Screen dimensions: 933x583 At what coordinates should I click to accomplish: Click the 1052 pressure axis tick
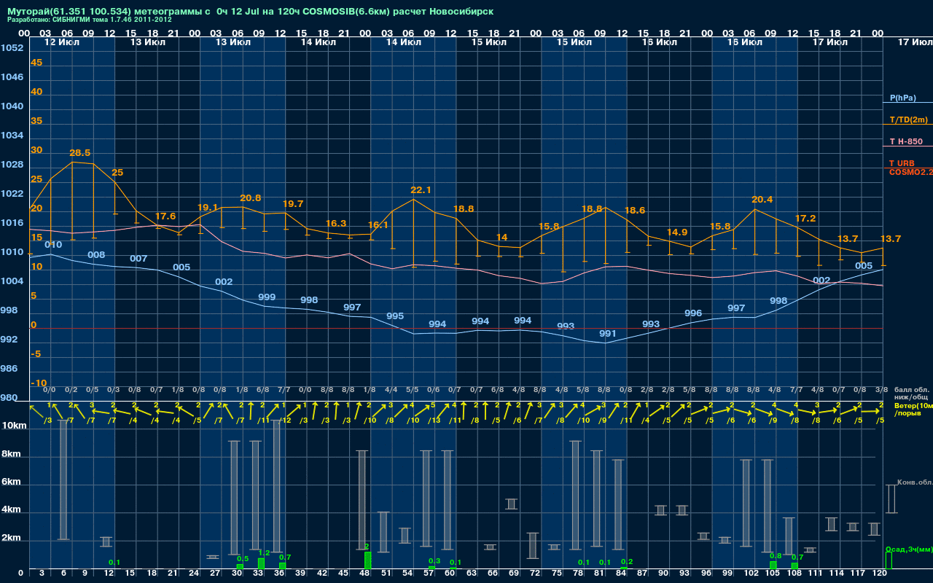coord(12,48)
